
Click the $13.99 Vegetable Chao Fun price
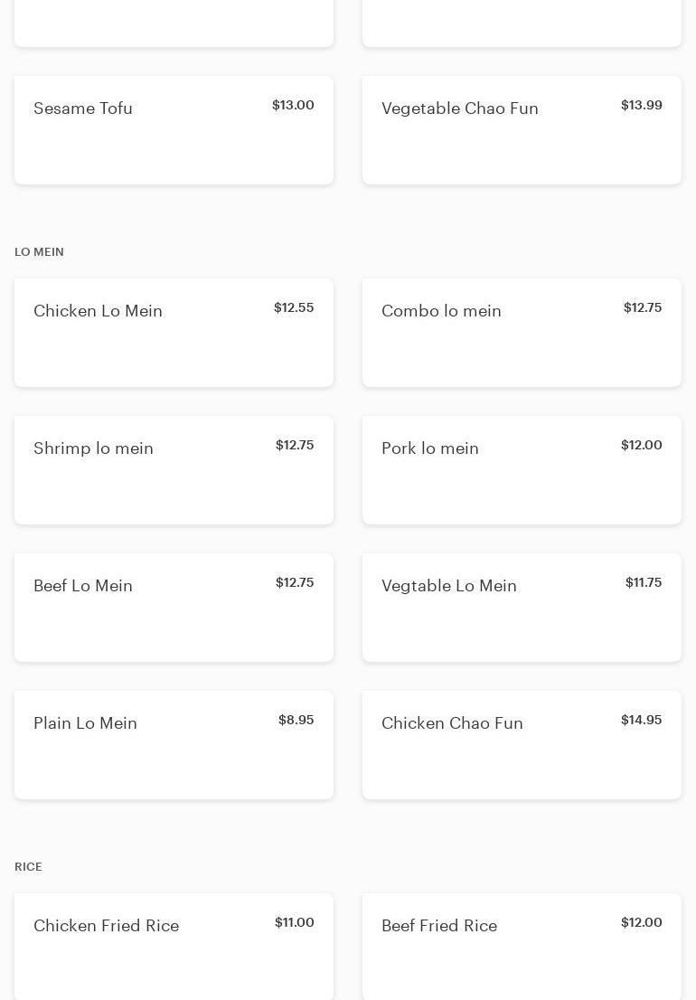pos(641,106)
